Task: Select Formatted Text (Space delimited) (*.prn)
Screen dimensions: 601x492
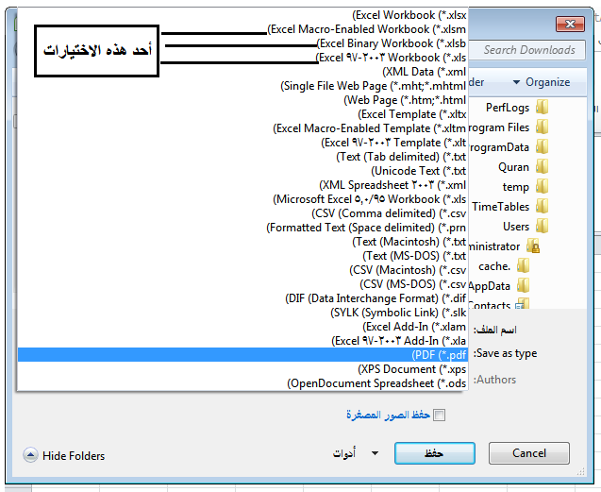Action: [x=242, y=228]
